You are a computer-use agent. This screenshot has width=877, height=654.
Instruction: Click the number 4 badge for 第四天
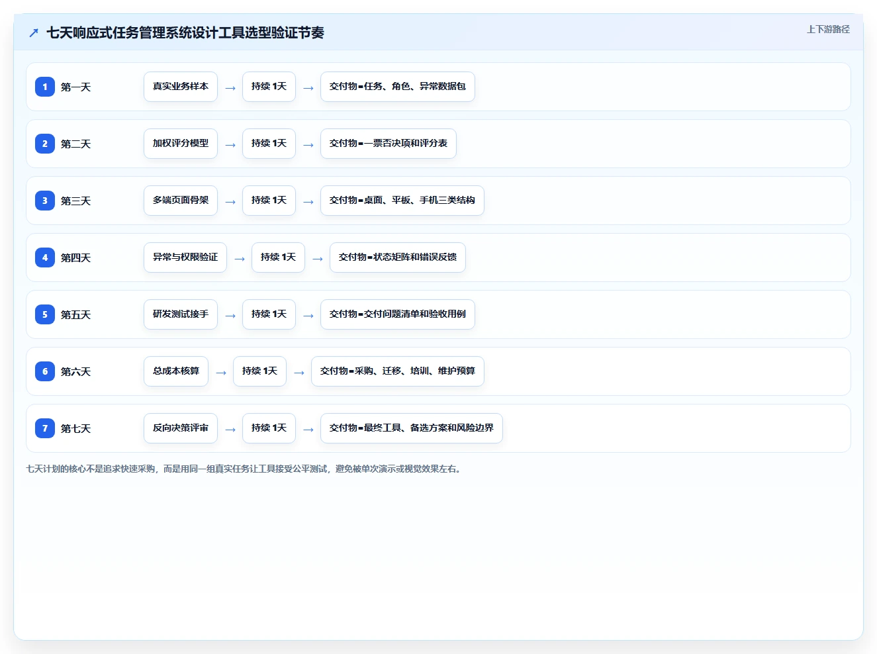45,257
